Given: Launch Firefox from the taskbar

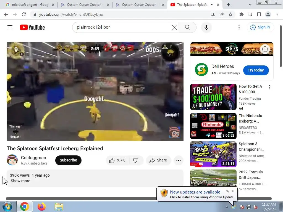Looking at the screenshot, I should pos(42,206).
